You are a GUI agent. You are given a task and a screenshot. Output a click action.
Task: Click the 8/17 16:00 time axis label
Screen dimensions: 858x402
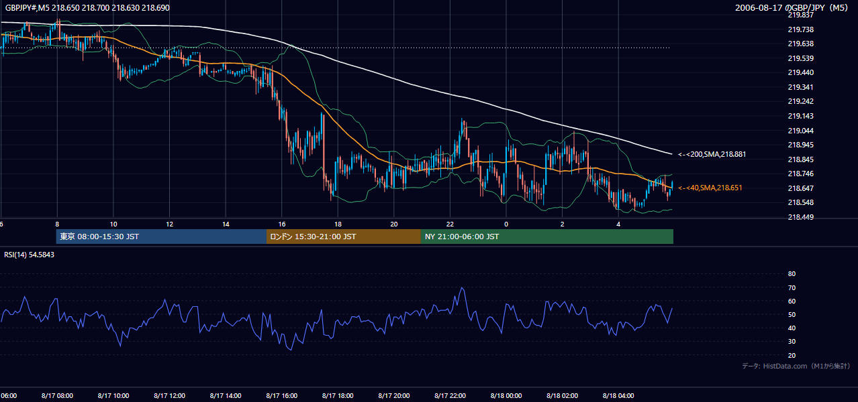[282, 395]
